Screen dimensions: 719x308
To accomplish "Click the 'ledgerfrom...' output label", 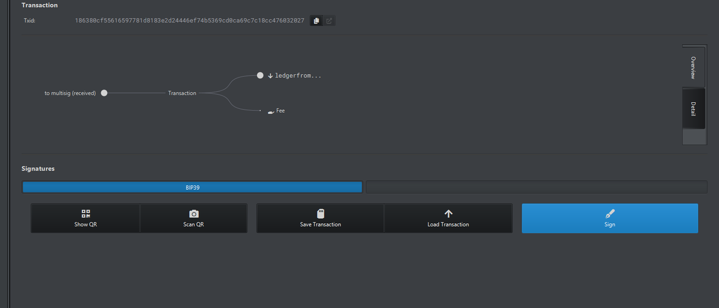I will pyautogui.click(x=298, y=76).
